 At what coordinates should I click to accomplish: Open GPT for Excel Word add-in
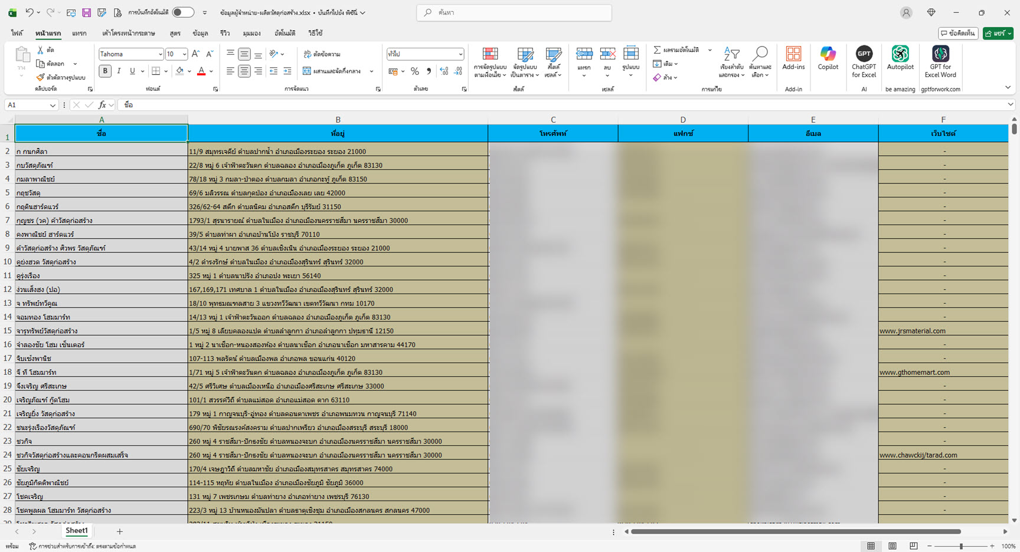pyautogui.click(x=940, y=55)
